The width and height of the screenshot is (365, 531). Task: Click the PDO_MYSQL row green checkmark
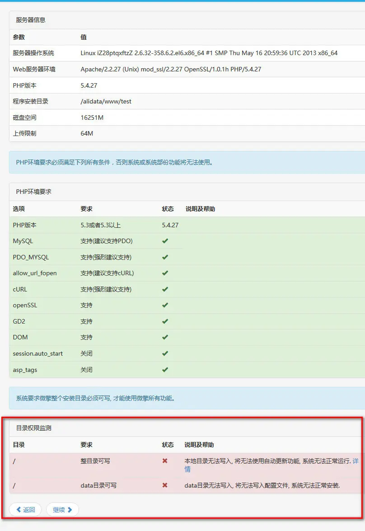[x=165, y=257]
